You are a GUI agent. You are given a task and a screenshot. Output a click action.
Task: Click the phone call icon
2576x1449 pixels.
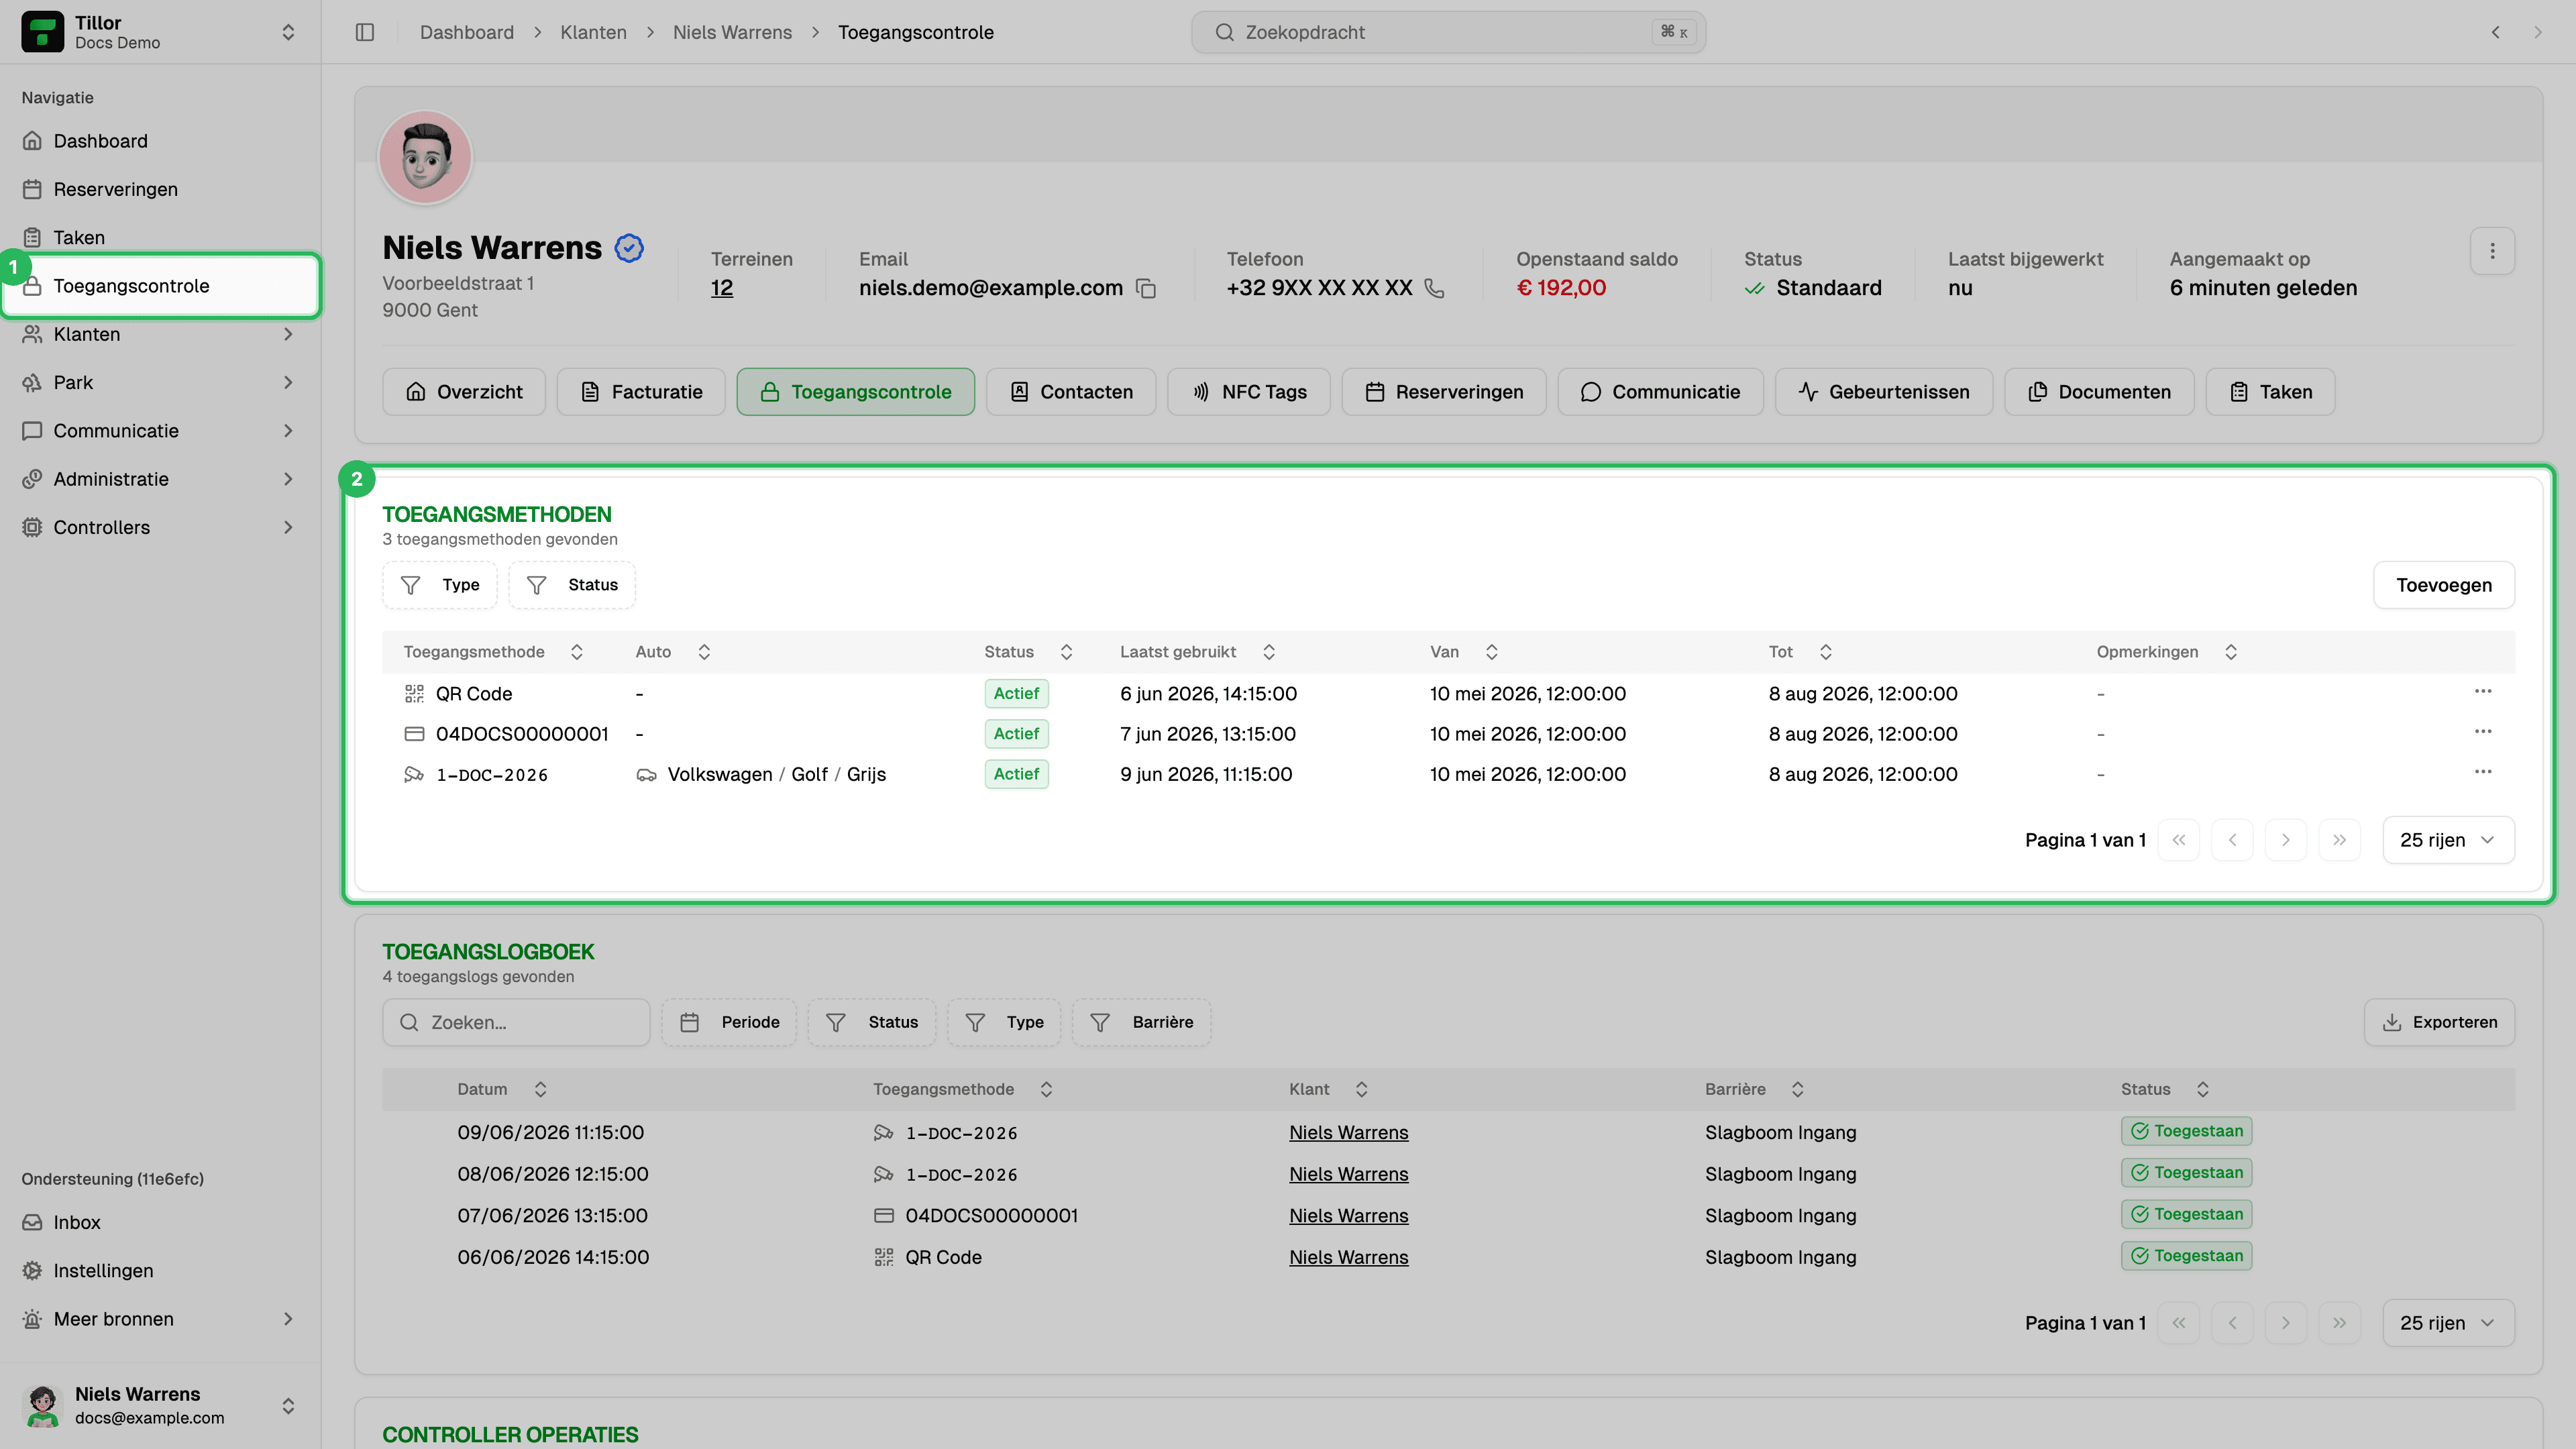[1434, 288]
